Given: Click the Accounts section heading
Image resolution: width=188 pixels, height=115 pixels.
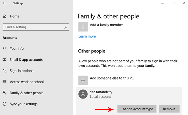Looking at the screenshot, I should coord(10,38).
